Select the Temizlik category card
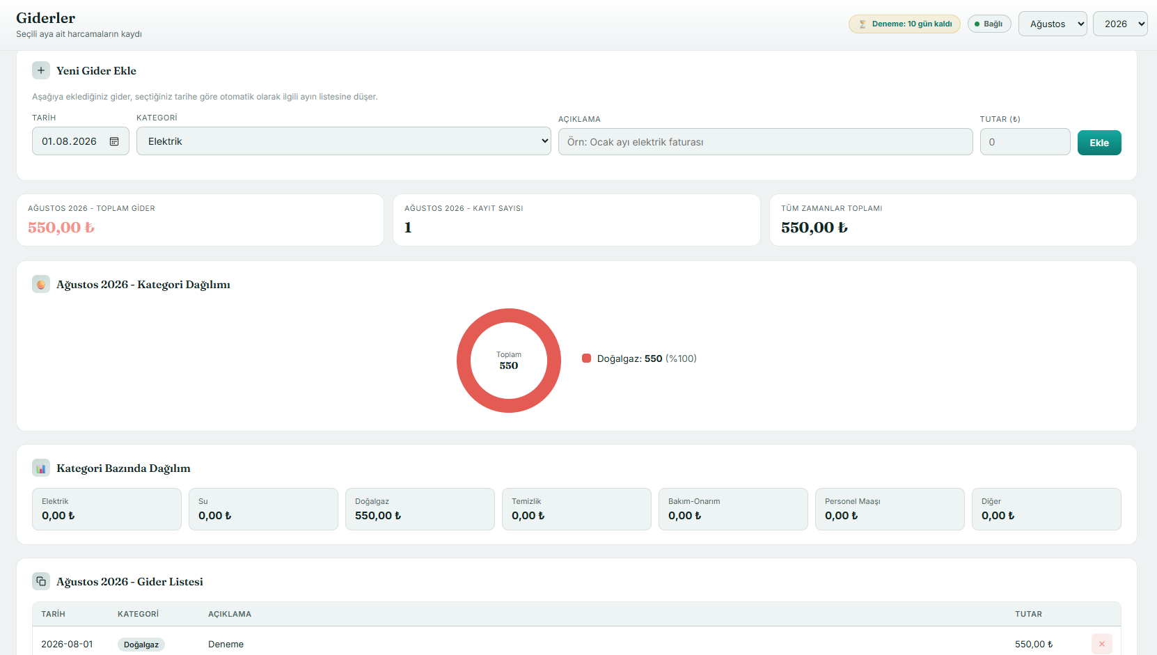 pos(576,509)
